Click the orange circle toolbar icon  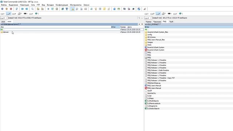(7, 9)
